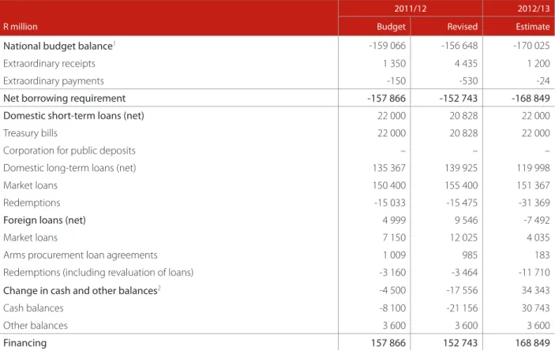This screenshot has height=350, width=555.
Task: Select the value 30 743
Action: (x=535, y=308)
